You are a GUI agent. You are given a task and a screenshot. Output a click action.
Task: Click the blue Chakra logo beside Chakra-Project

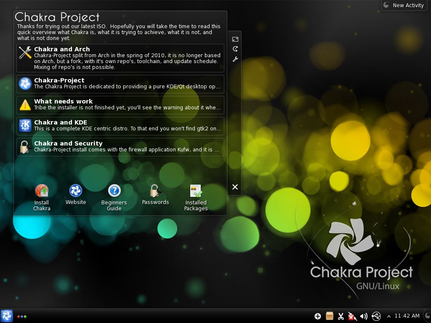point(25,84)
